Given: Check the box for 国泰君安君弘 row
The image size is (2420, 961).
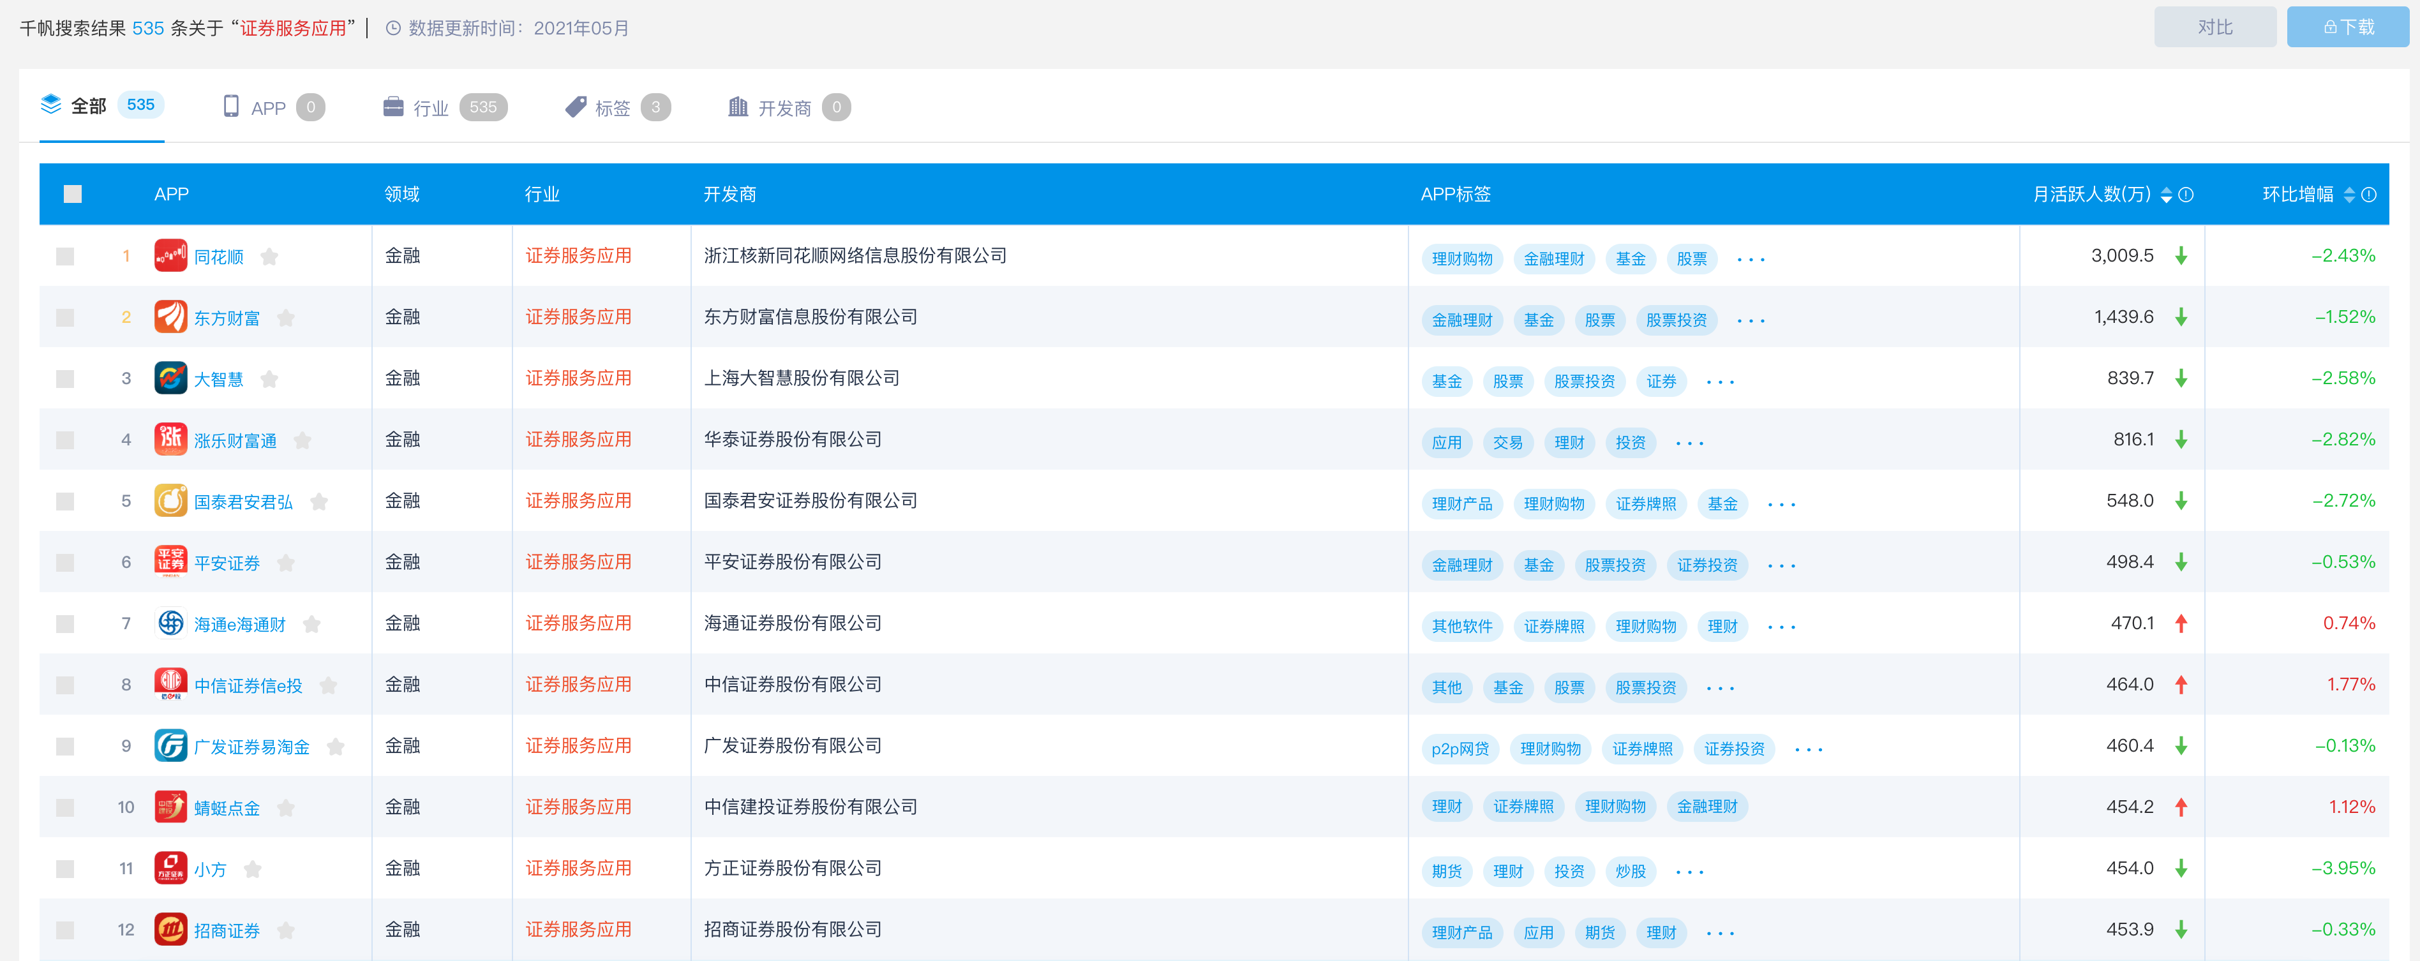Looking at the screenshot, I should 65,502.
